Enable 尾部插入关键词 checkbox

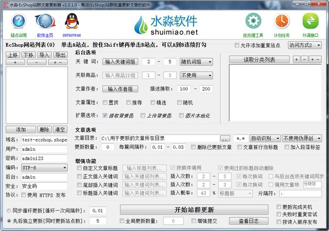pos(80,184)
